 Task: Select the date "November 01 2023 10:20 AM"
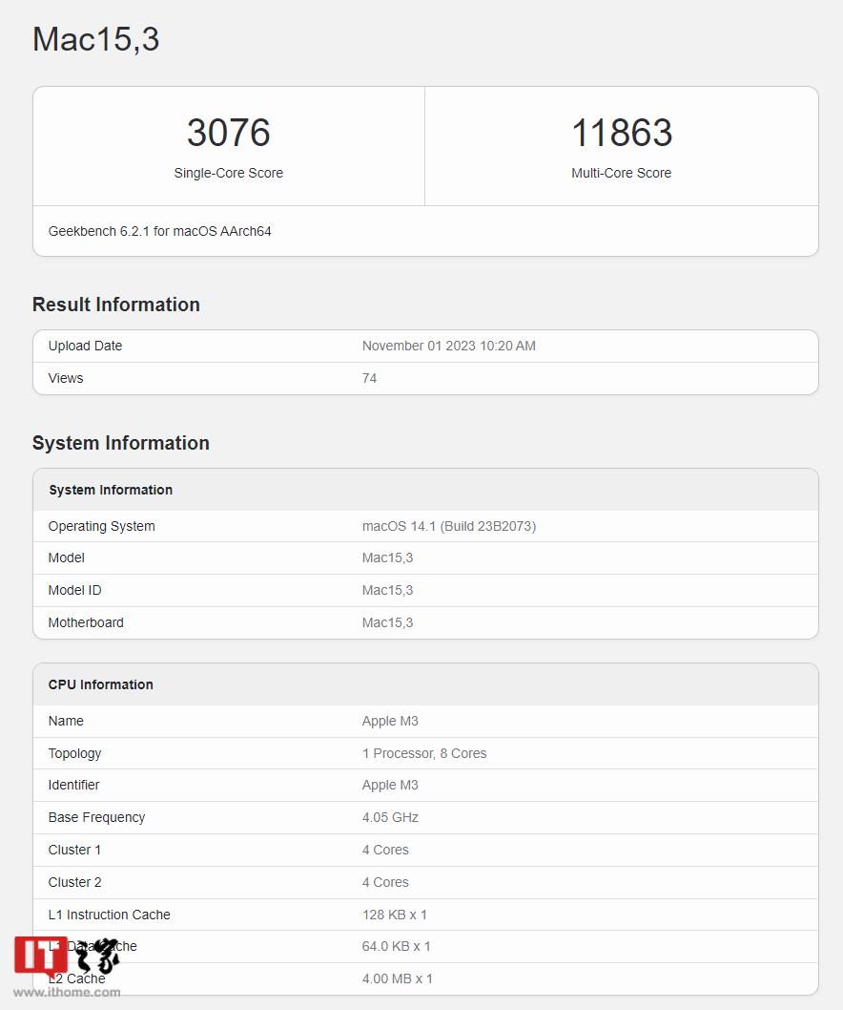[448, 346]
